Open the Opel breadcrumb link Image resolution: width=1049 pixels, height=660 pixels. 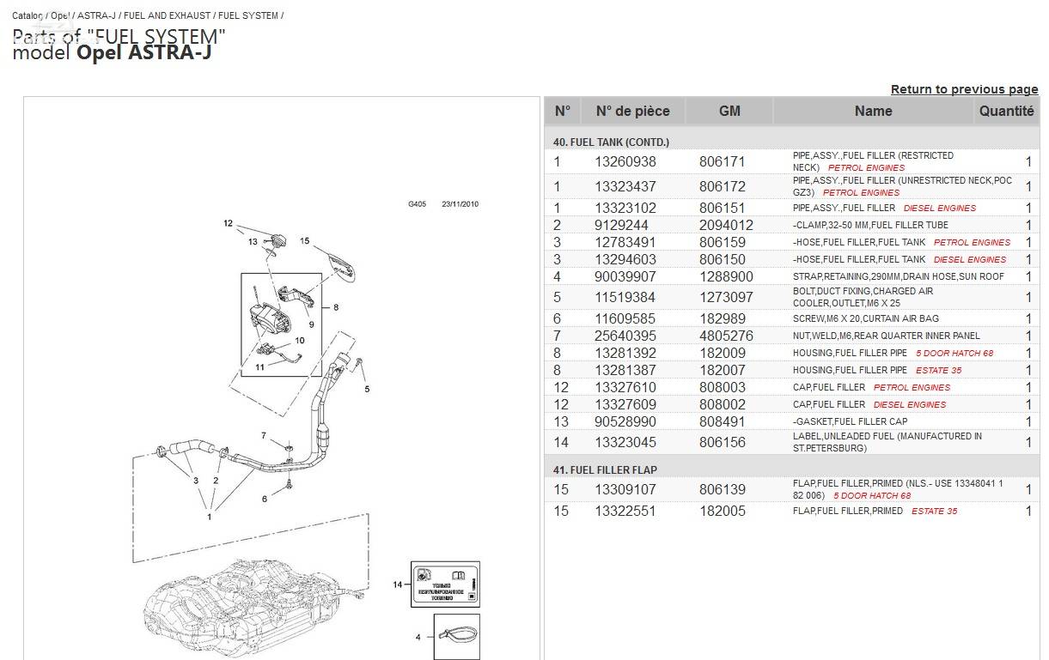[60, 15]
